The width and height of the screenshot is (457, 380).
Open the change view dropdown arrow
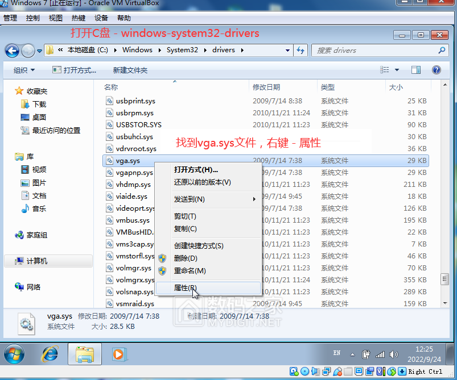[x=397, y=70]
